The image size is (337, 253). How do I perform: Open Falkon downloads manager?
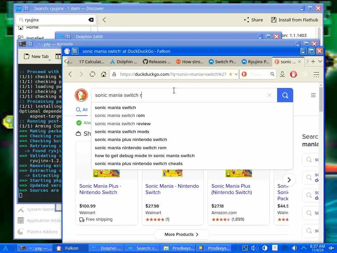tap(282, 74)
